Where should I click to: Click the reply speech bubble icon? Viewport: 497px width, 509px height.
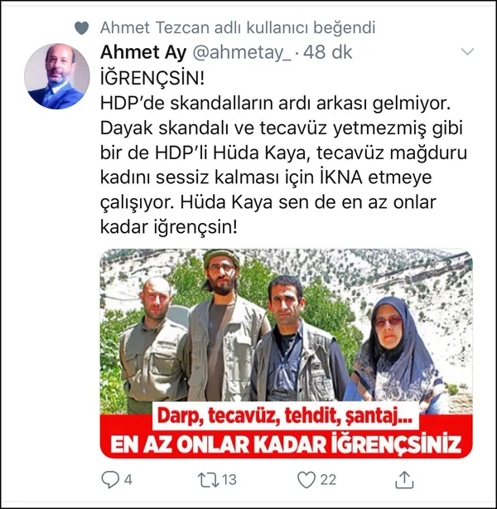[x=110, y=479]
